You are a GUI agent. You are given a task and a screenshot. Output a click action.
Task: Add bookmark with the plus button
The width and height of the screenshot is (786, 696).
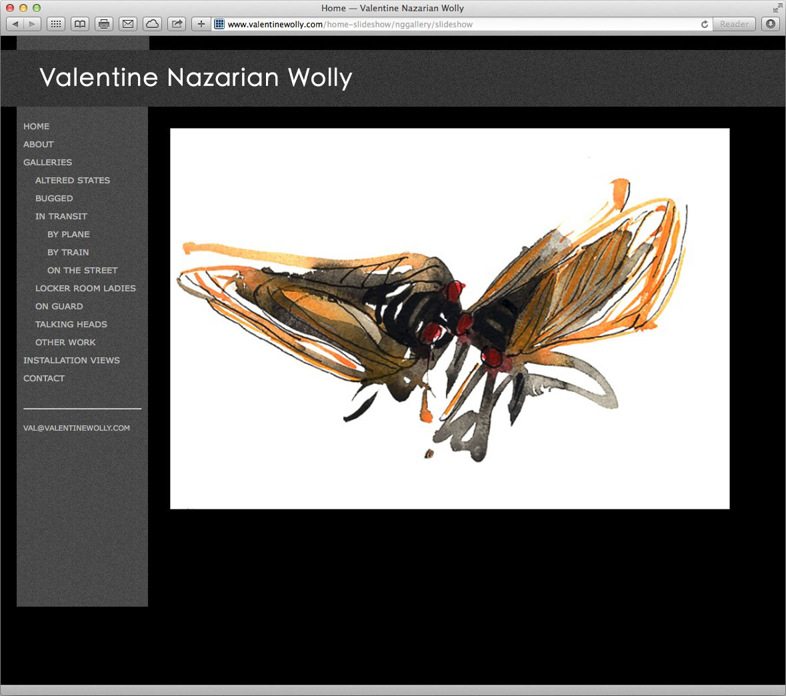pos(201,24)
